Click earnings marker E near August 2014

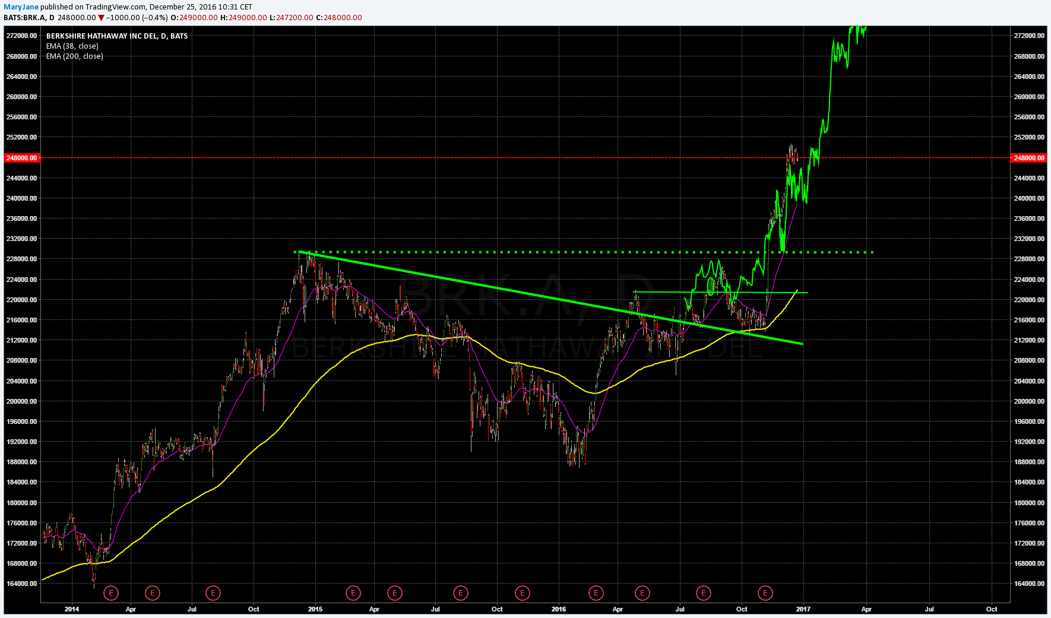213,592
